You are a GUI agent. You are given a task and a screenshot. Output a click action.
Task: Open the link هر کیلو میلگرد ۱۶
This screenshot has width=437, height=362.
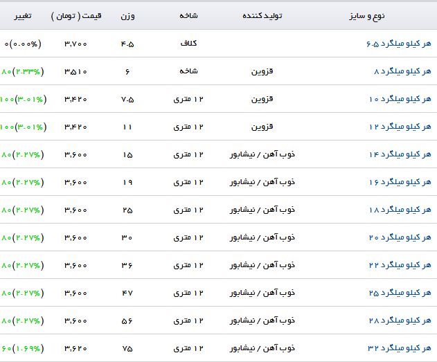click(x=400, y=182)
